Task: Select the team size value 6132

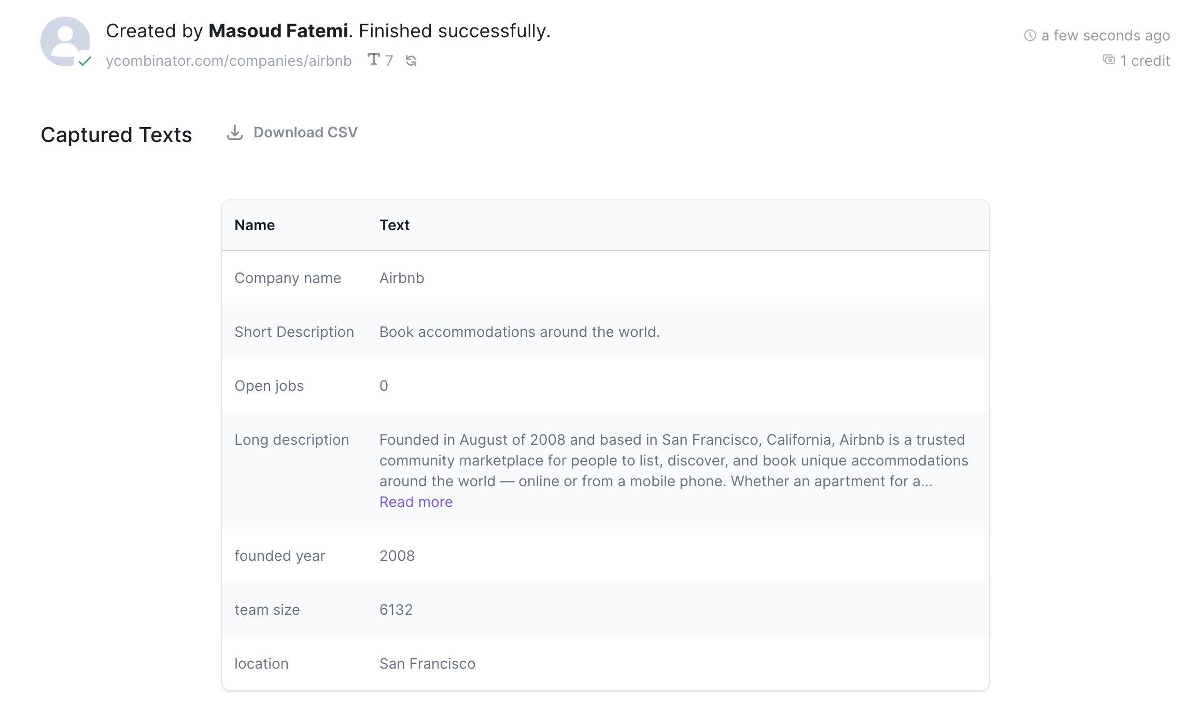Action: pyautogui.click(x=396, y=610)
